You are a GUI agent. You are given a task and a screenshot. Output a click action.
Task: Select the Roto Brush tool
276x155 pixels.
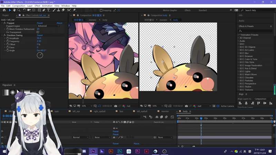[x=69, y=10]
